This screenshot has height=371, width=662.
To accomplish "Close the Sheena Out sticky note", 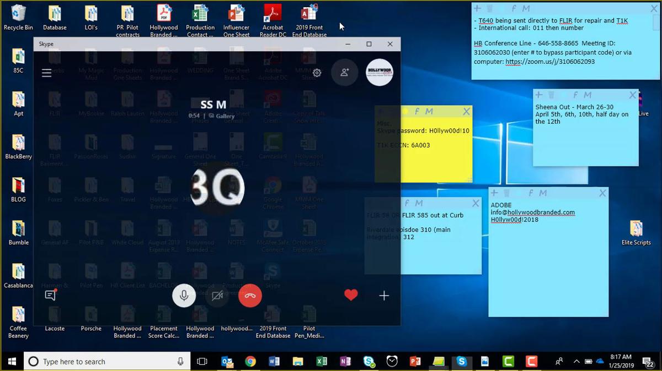I will tap(633, 95).
